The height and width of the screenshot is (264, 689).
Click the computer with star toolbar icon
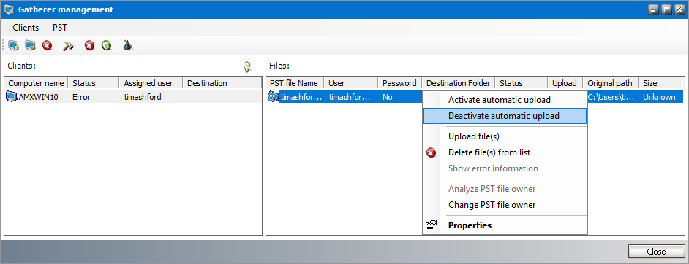point(30,45)
